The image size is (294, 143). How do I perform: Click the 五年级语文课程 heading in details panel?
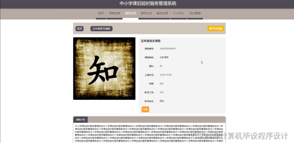(151, 41)
